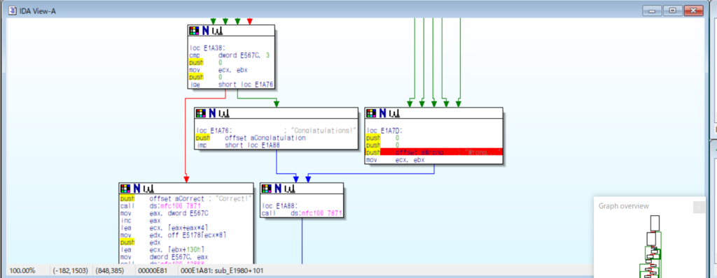Click the color icon on the aCorrect node
The image size is (717, 278).
[x=125, y=189]
